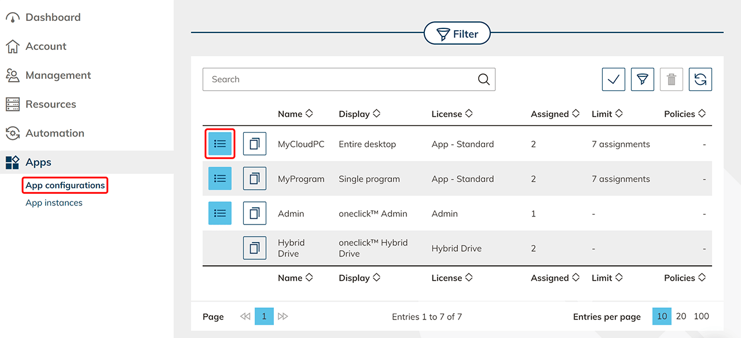Click the trash delete icon

[671, 79]
